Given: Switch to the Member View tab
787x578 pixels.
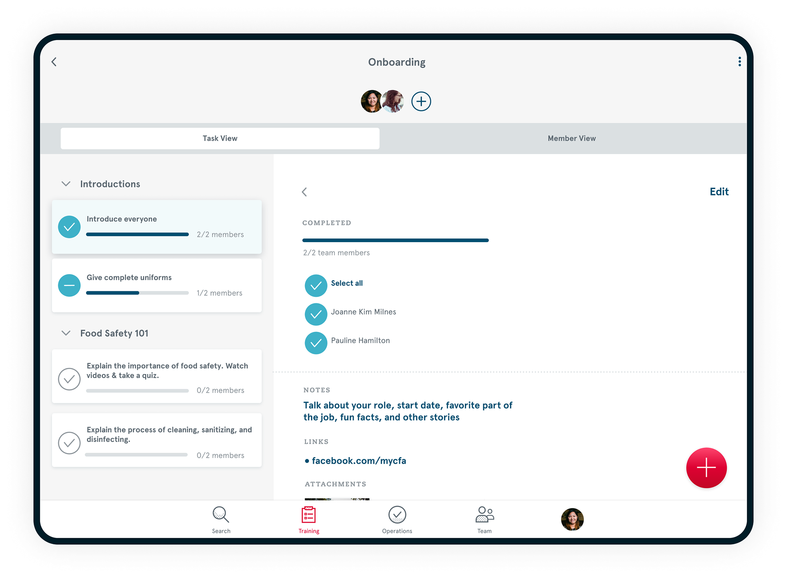Looking at the screenshot, I should click(x=571, y=138).
